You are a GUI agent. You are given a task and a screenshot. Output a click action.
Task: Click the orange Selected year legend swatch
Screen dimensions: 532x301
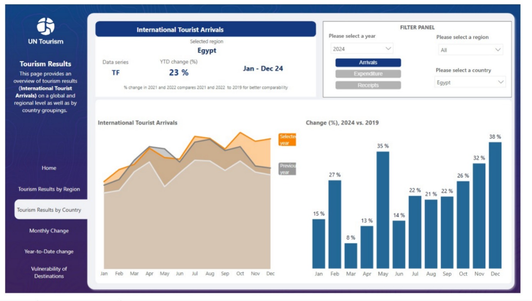click(287, 140)
